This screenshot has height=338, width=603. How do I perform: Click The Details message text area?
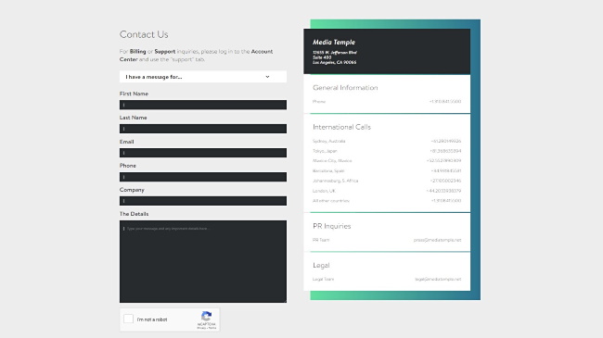(202, 261)
